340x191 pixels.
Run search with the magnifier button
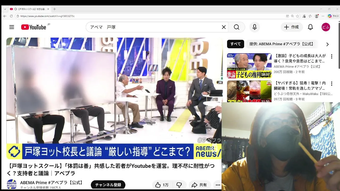pyautogui.click(x=236, y=27)
